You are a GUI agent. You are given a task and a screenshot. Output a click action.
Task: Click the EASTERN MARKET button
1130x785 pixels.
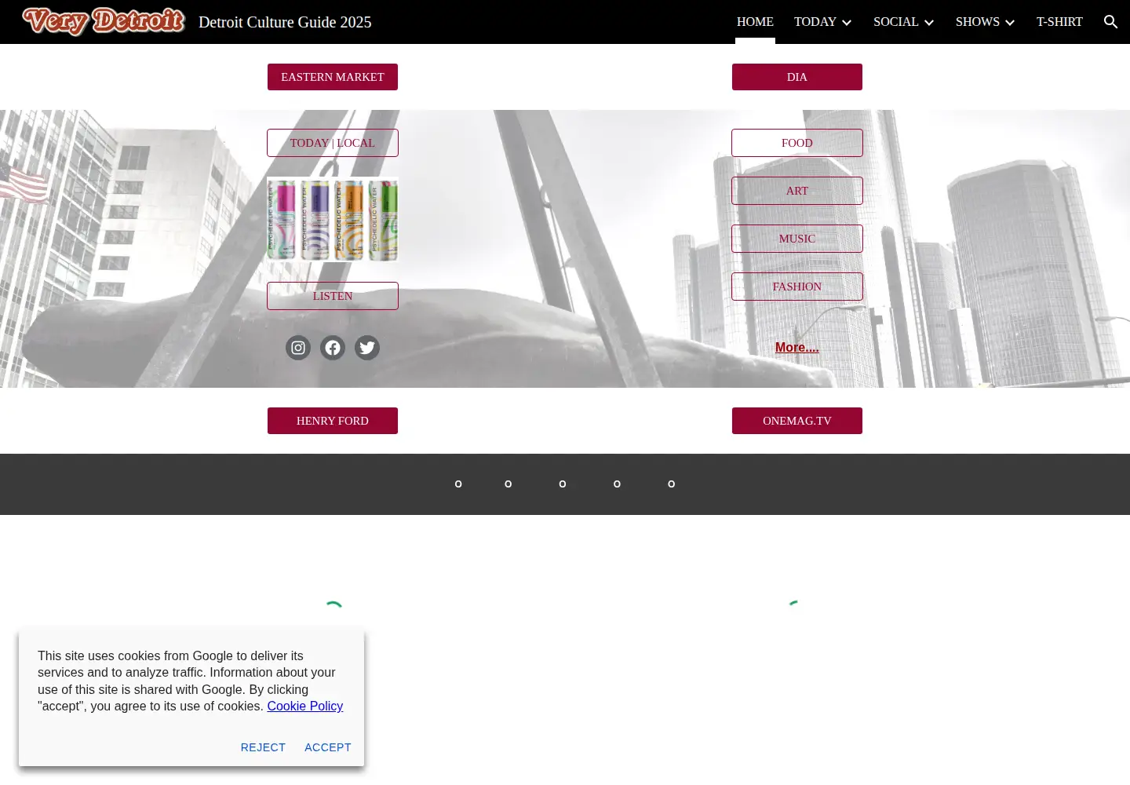coord(333,77)
